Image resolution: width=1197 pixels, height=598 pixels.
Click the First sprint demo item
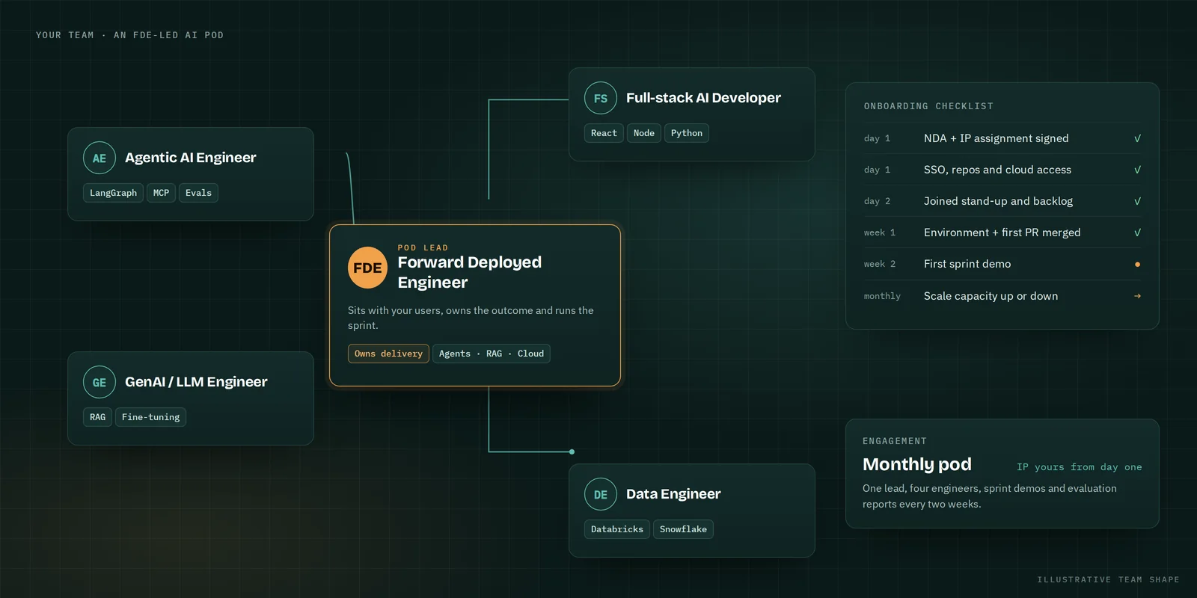click(967, 264)
